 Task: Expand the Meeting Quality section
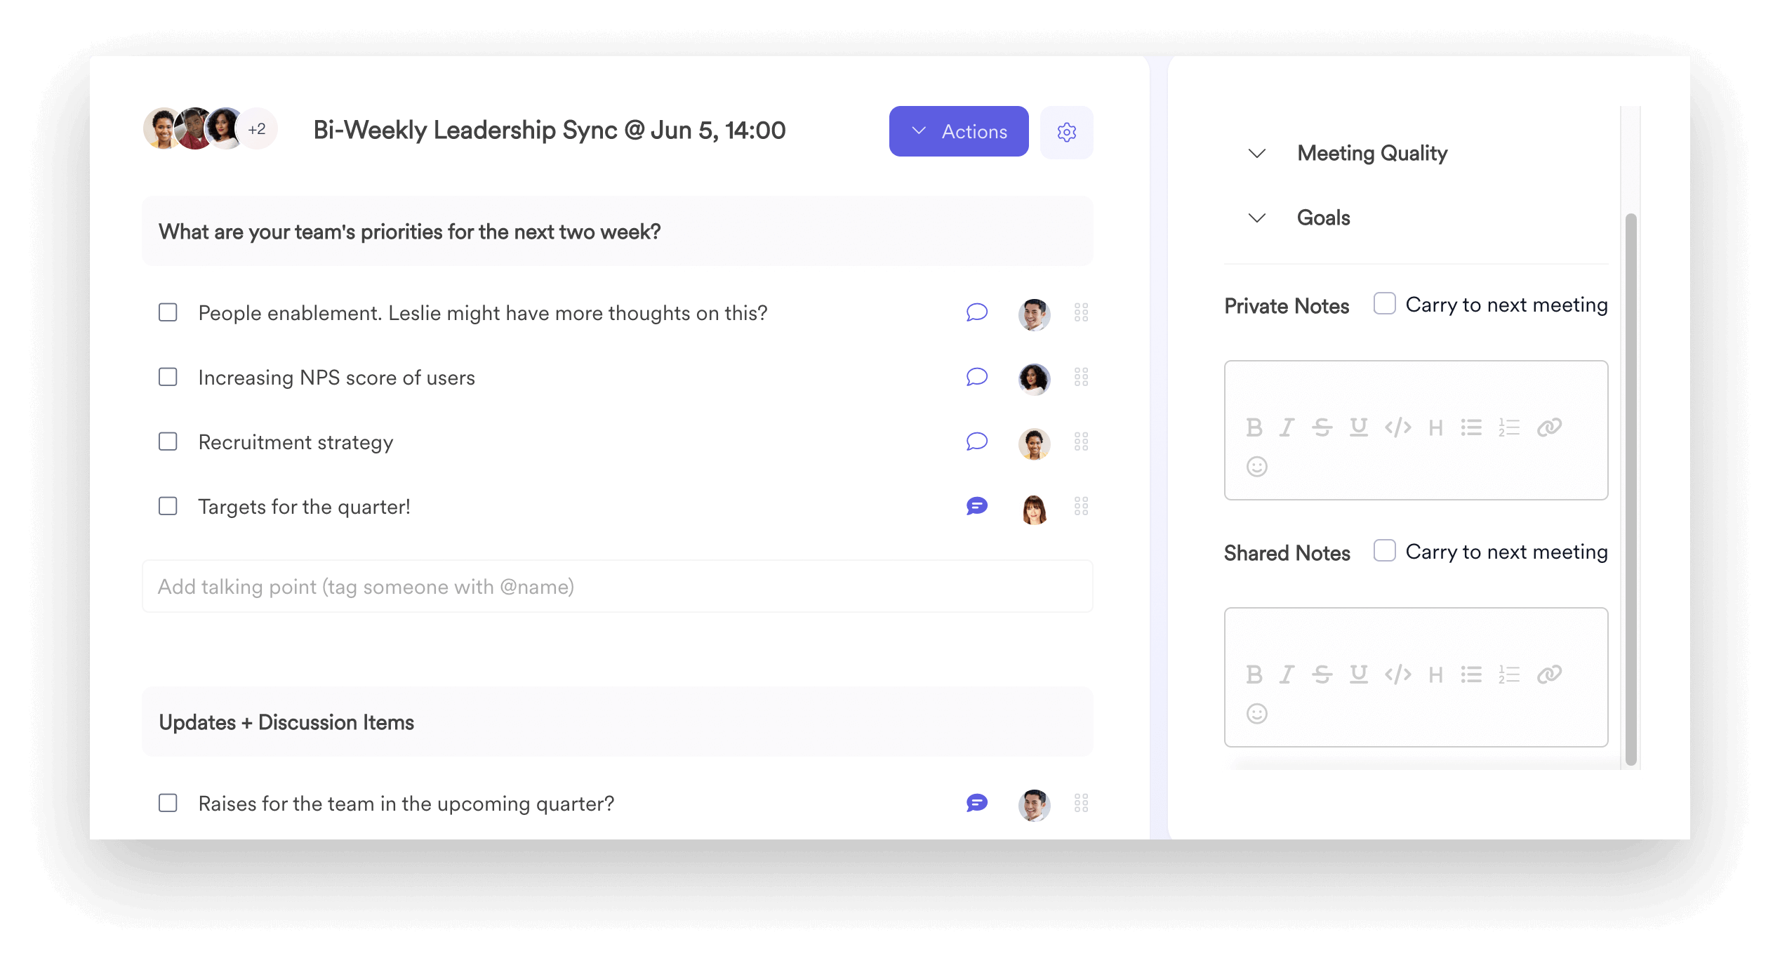click(x=1258, y=152)
